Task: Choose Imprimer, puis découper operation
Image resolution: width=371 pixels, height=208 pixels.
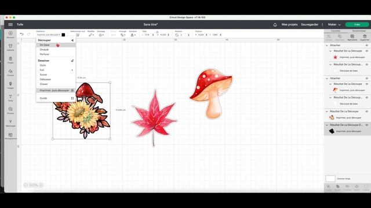Action: tap(56, 91)
